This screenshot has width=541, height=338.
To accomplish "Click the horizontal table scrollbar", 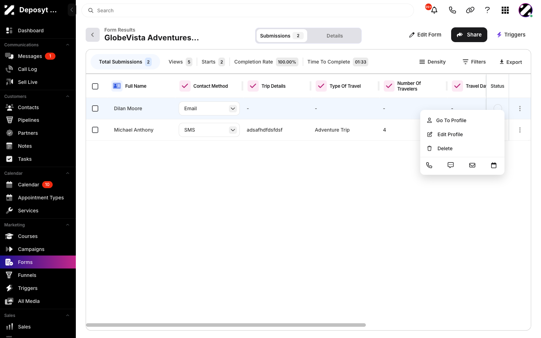I will (226, 325).
